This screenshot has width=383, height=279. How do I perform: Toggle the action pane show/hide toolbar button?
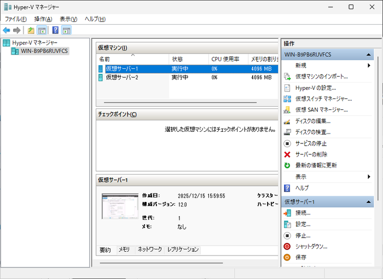point(66,30)
